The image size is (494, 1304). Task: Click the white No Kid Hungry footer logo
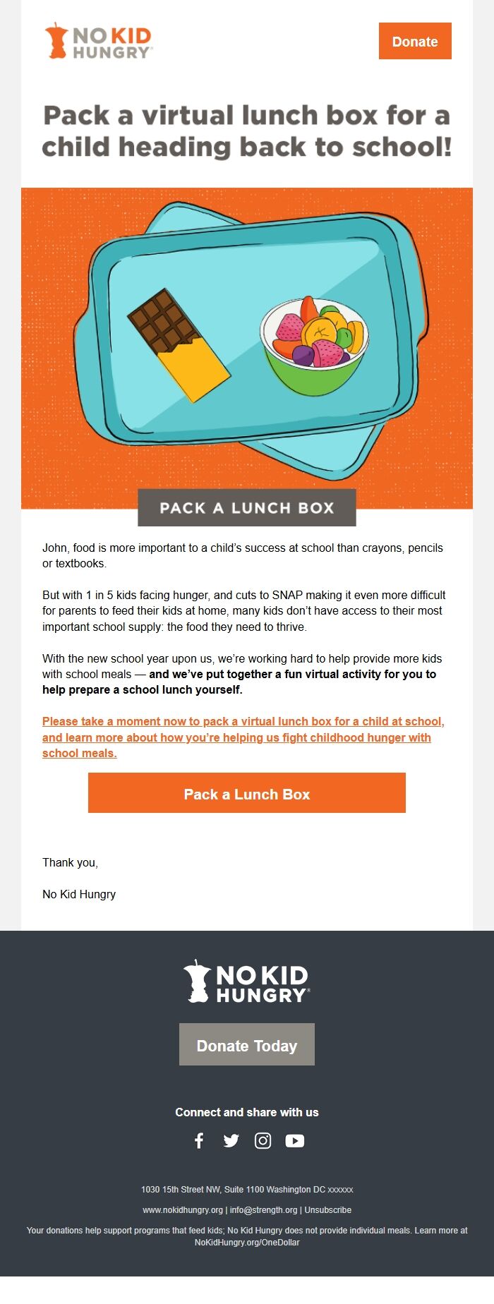pos(246,982)
